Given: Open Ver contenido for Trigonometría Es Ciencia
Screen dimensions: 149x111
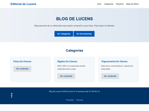Looking at the screenshot, I should [x=110, y=76].
